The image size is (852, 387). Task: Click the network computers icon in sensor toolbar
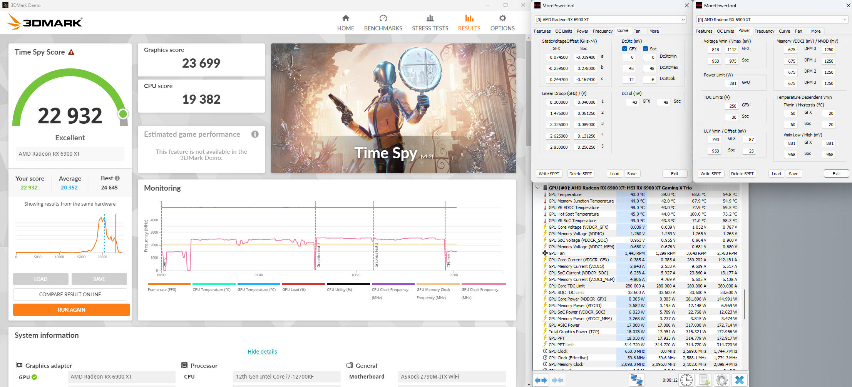636,380
